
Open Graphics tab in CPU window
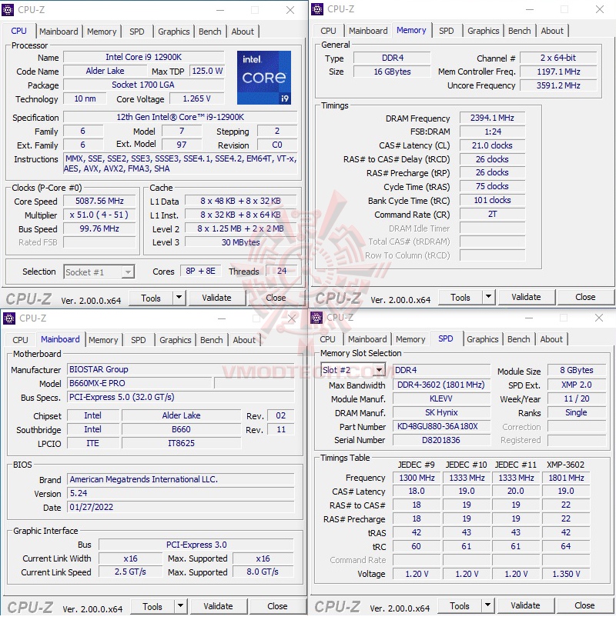point(174,32)
